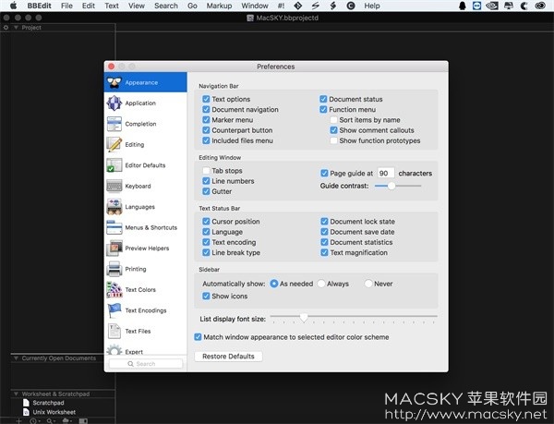Toggle the Text magnification checkbox

pyautogui.click(x=324, y=252)
